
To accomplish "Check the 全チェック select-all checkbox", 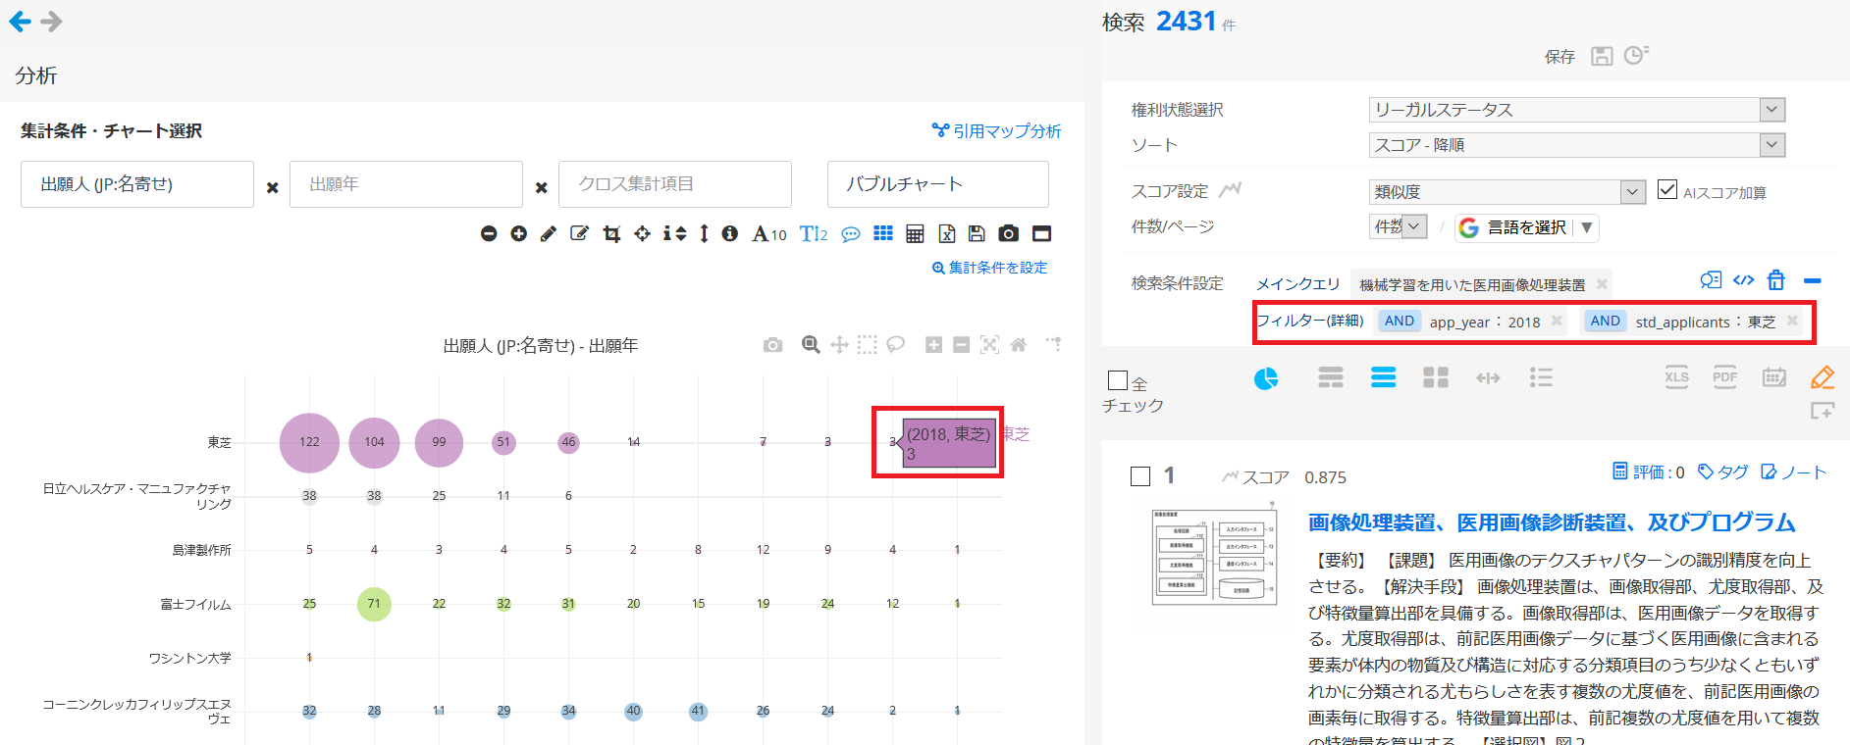I will pyautogui.click(x=1117, y=380).
